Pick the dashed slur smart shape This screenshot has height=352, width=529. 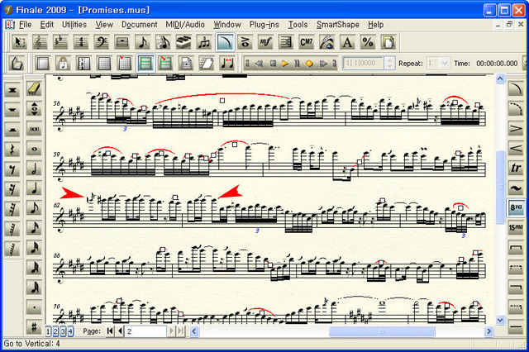pos(516,109)
